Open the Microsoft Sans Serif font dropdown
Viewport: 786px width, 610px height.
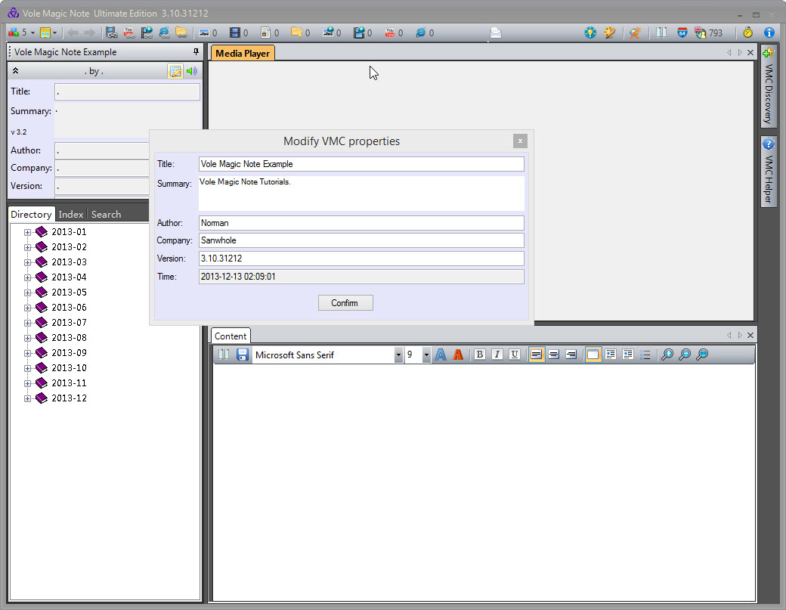click(398, 355)
